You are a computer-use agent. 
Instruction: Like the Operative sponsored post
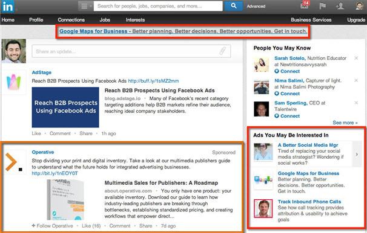click(91, 226)
